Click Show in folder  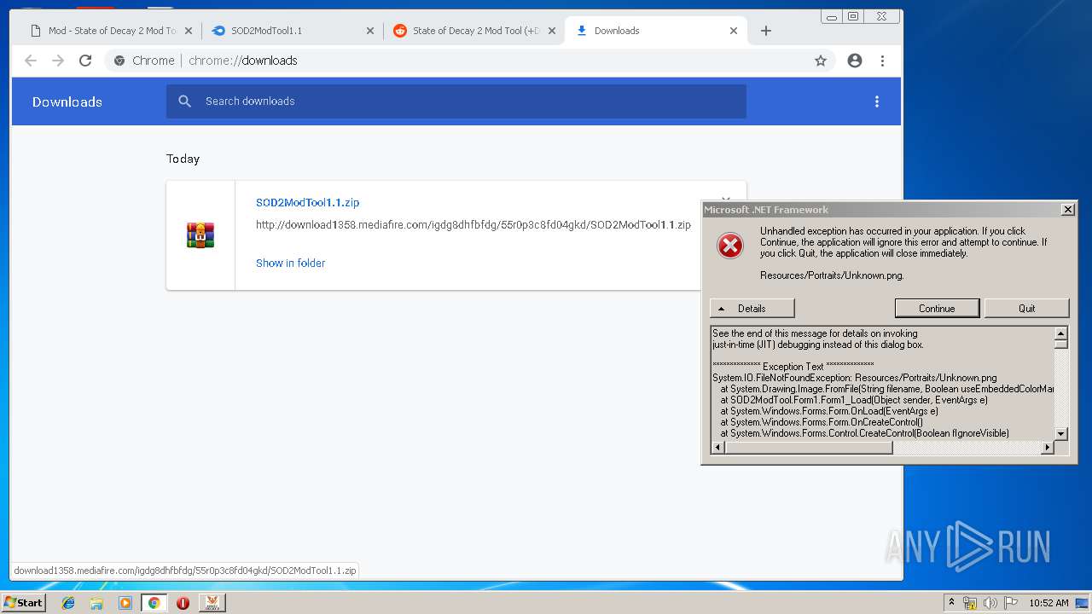pos(291,264)
